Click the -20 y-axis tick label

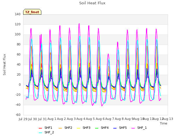[x=18, y=95]
